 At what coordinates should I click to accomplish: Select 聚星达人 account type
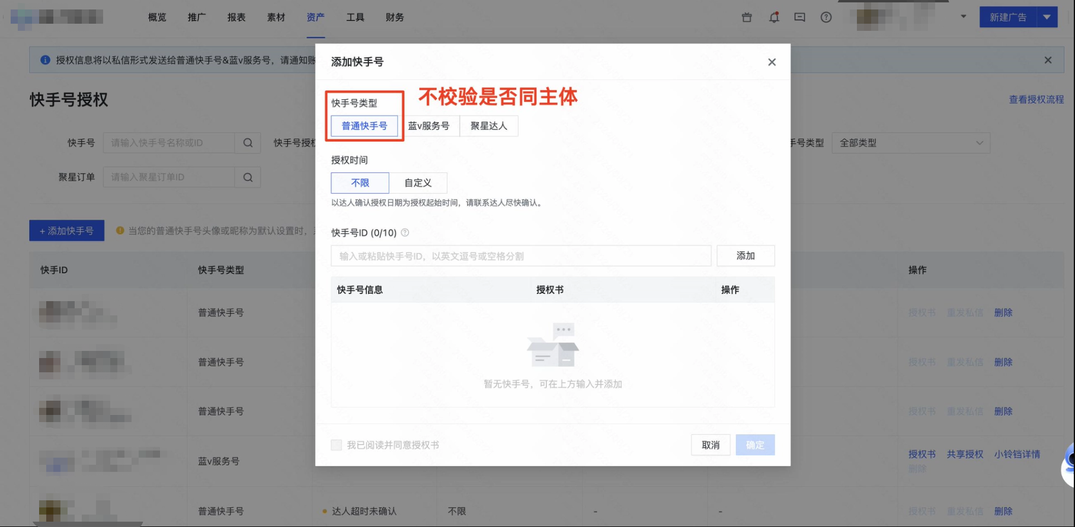click(489, 126)
